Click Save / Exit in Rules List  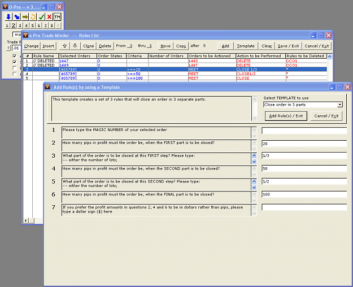pyautogui.click(x=288, y=46)
